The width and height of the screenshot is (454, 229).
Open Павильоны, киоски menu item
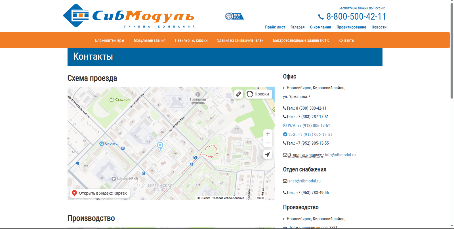(x=191, y=40)
